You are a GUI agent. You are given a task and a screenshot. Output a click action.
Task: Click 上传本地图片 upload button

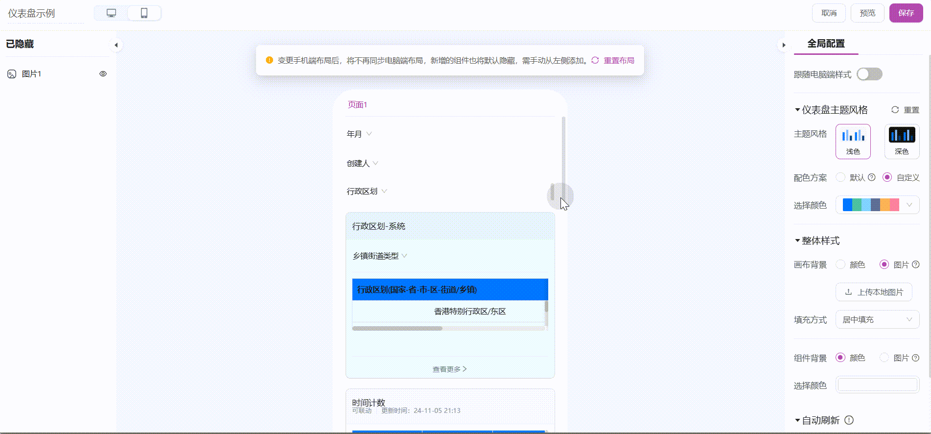click(x=874, y=292)
